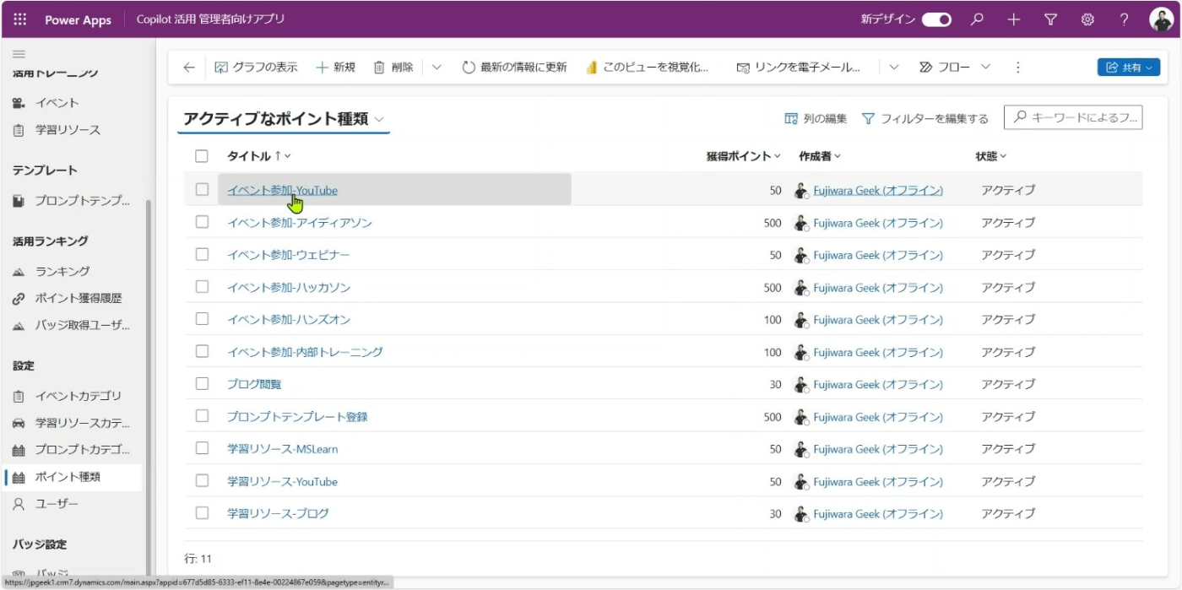The width and height of the screenshot is (1182, 590).
Task: Open the more commands ellipsis
Action: (x=1018, y=68)
